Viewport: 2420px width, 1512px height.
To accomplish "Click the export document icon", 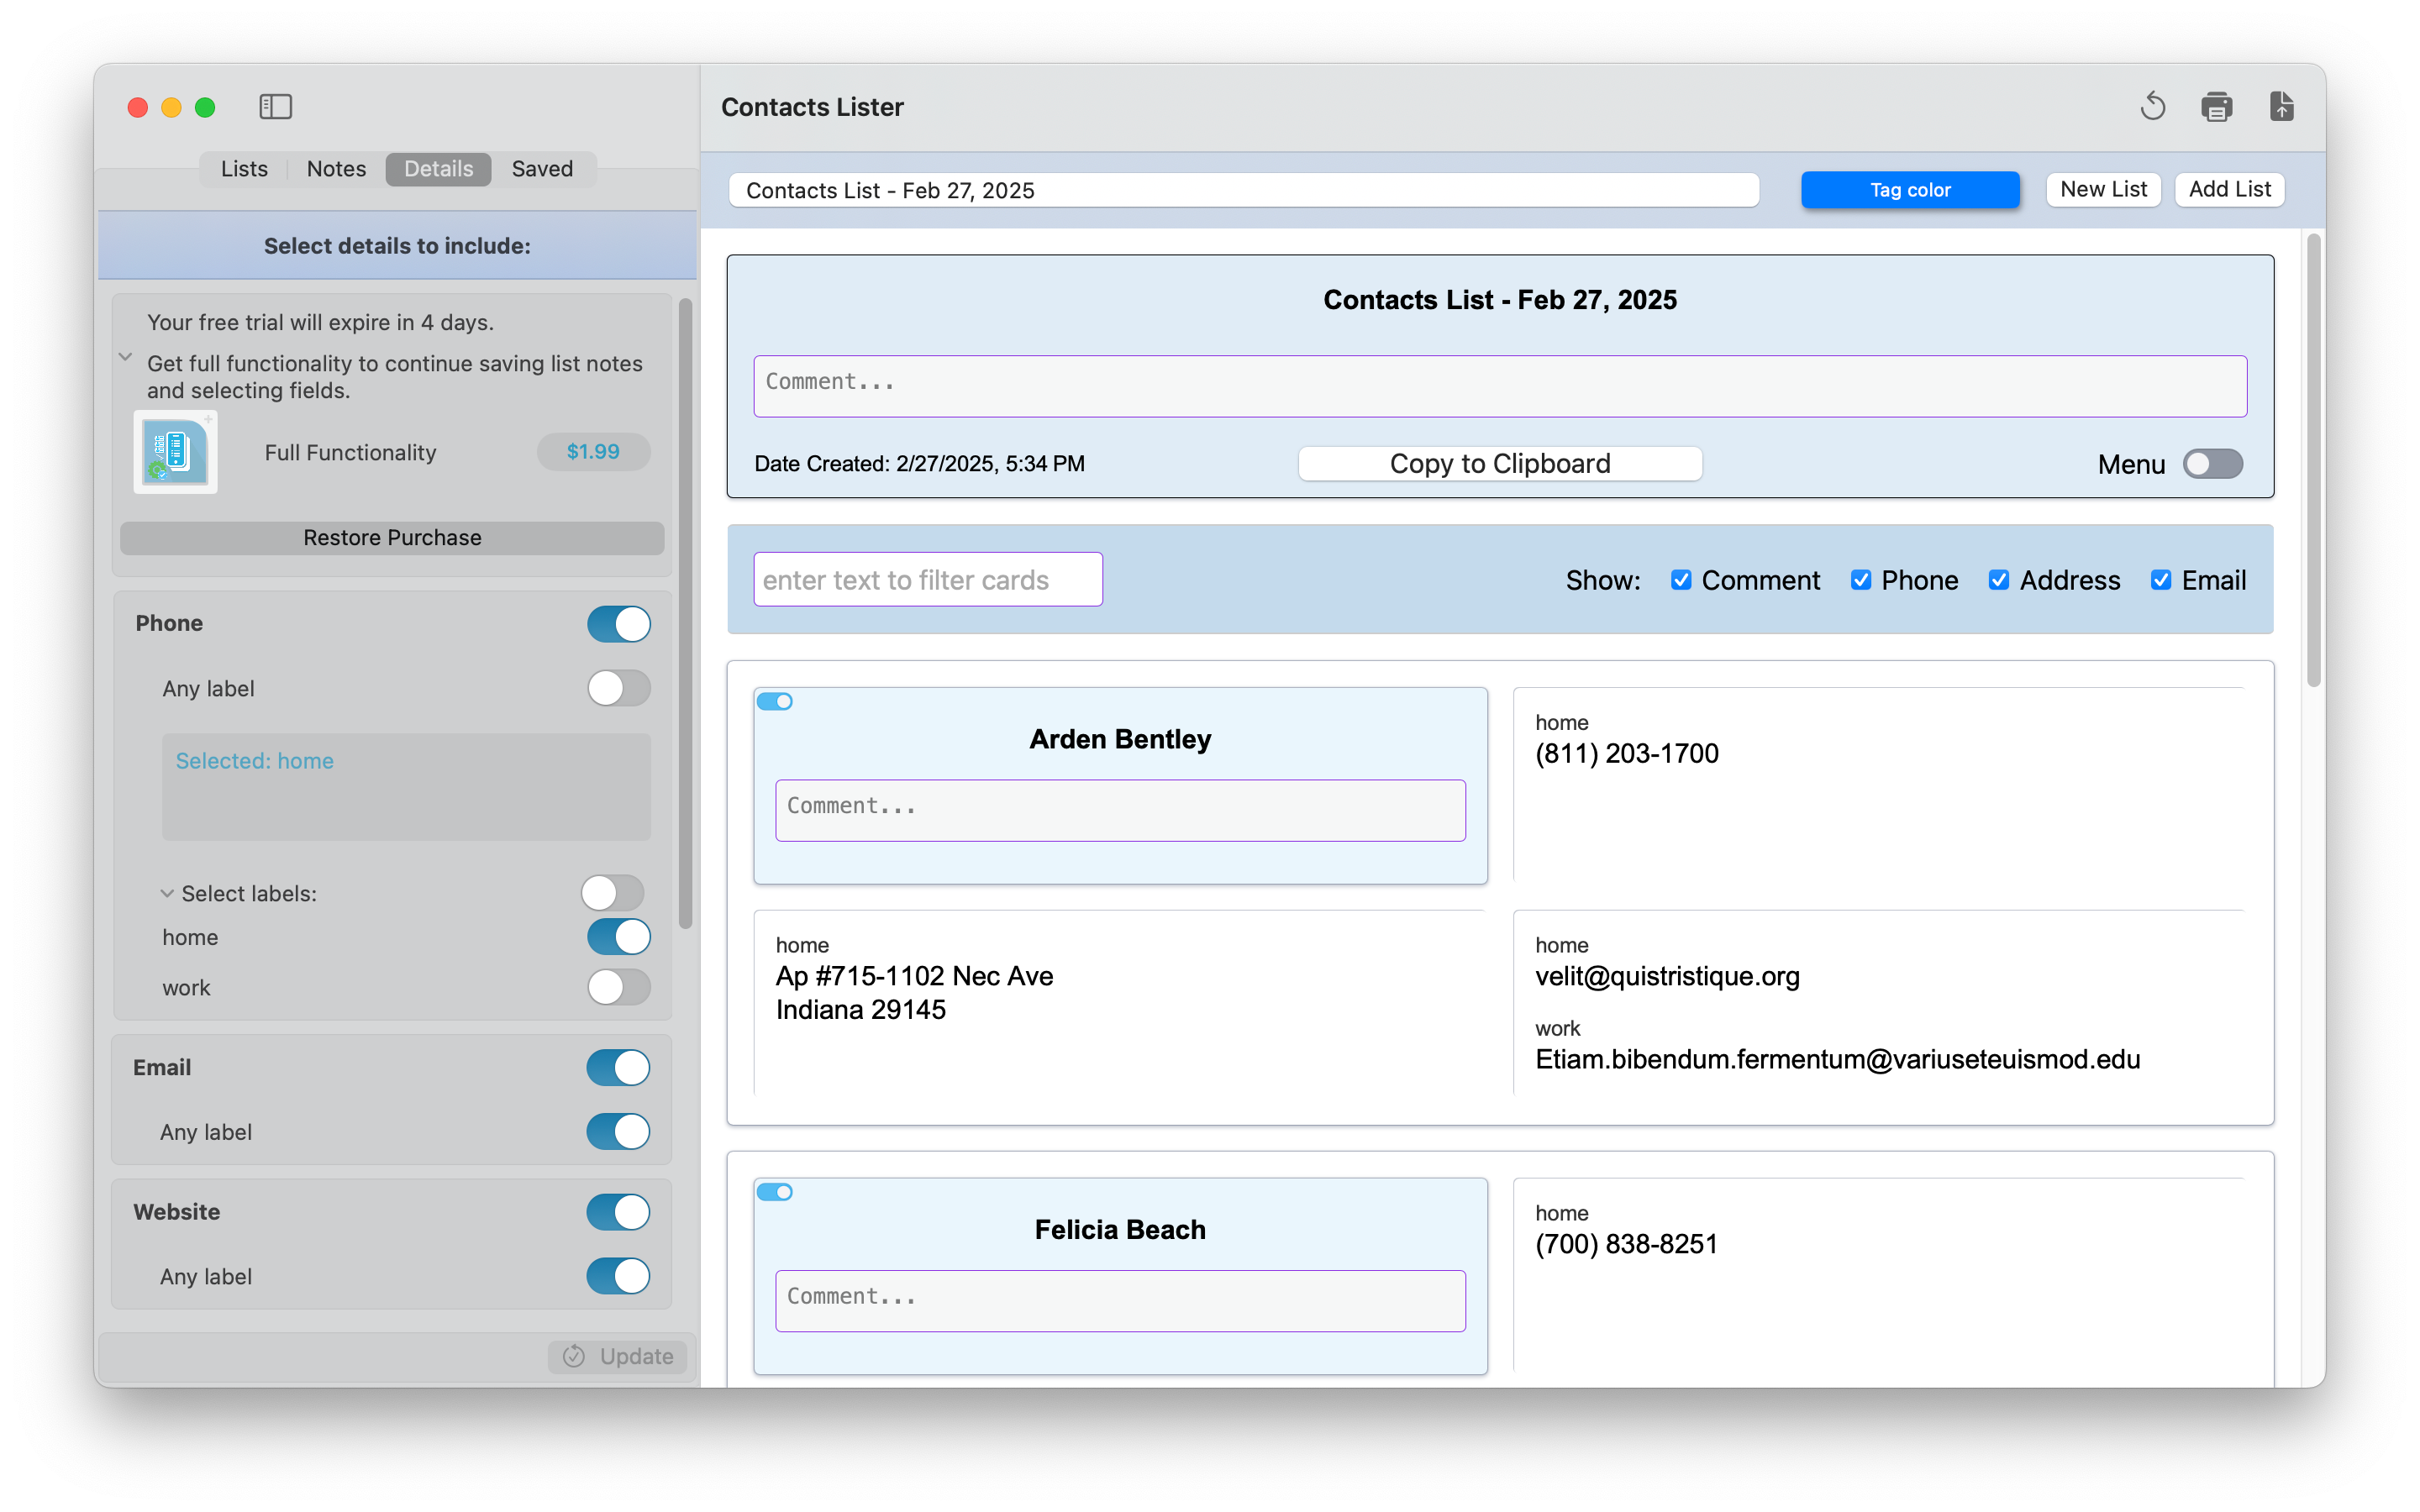I will pos(2281,106).
